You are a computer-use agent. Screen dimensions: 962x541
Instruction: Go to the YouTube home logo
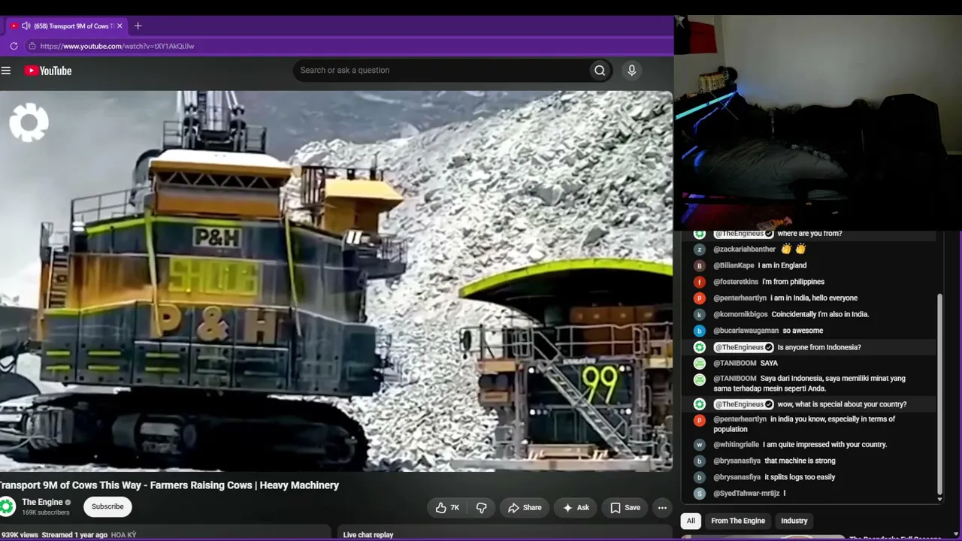click(48, 71)
